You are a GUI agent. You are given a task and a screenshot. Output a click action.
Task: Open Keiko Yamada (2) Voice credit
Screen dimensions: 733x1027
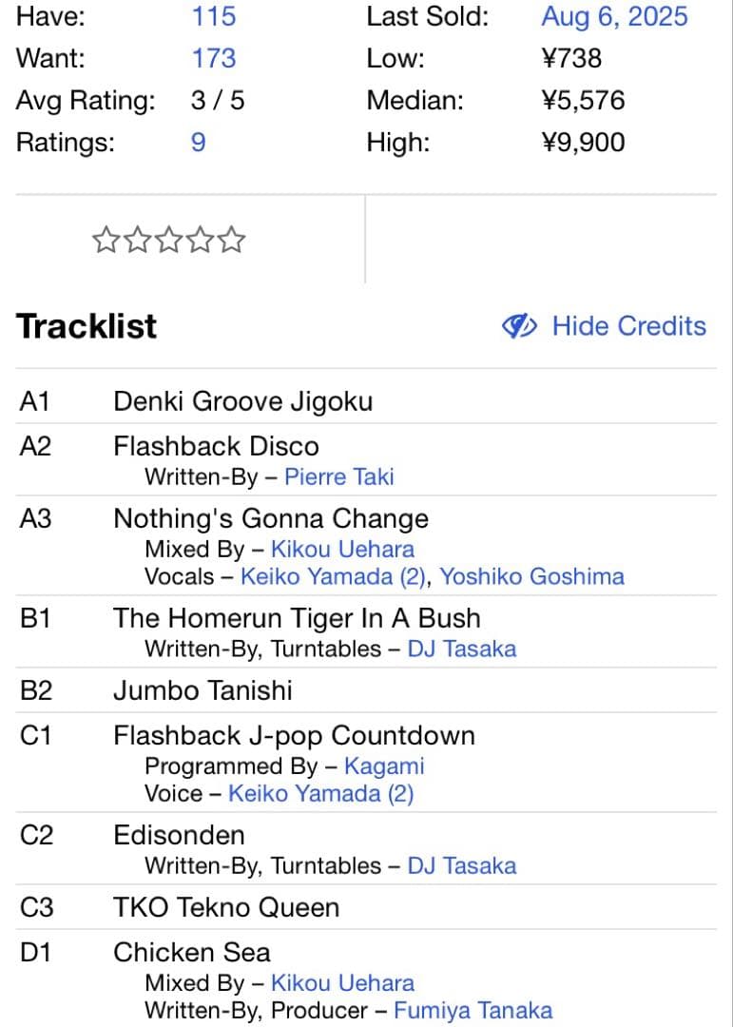tap(320, 793)
